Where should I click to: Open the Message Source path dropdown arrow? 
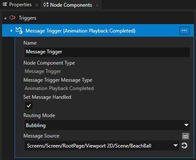click(x=176, y=145)
